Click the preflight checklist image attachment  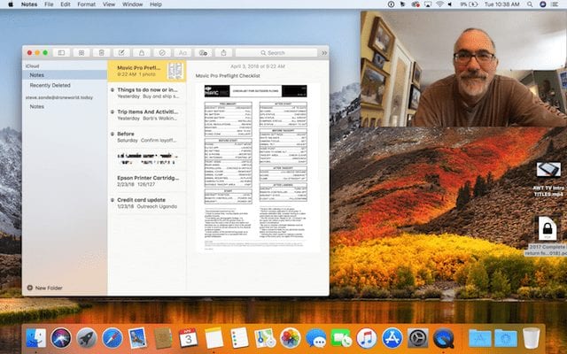coord(257,164)
